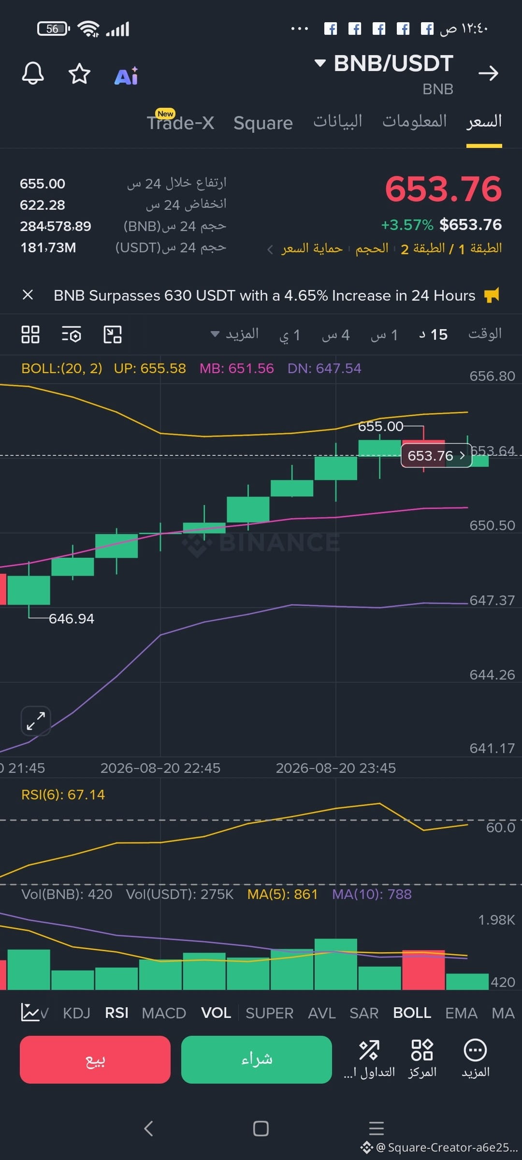Tap the الطبقة 1 / الطبقة 2 tag

451,249
